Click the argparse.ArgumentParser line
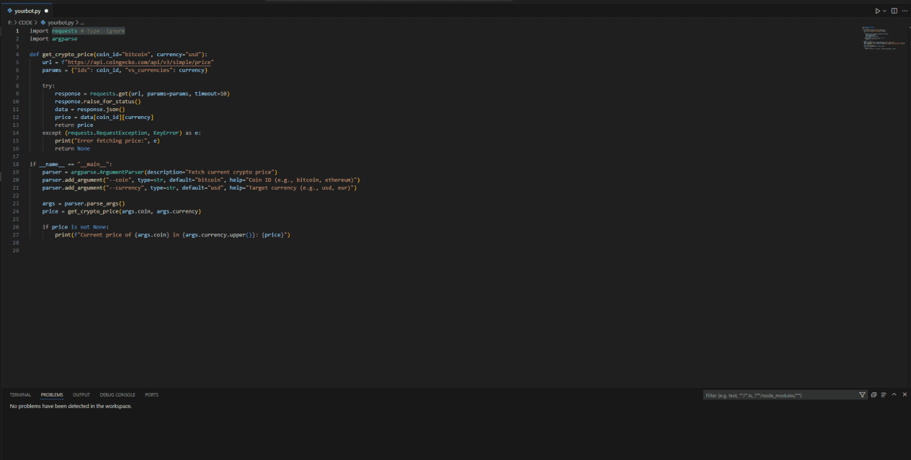911x460 pixels. pyautogui.click(x=160, y=172)
